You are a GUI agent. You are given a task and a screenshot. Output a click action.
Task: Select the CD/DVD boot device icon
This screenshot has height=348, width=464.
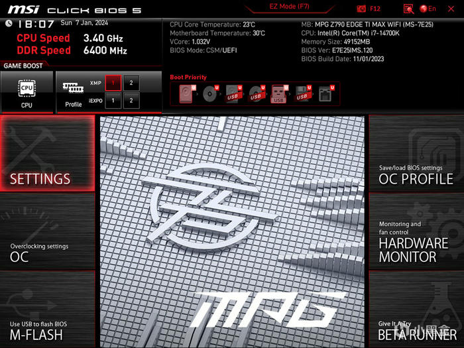pos(211,94)
